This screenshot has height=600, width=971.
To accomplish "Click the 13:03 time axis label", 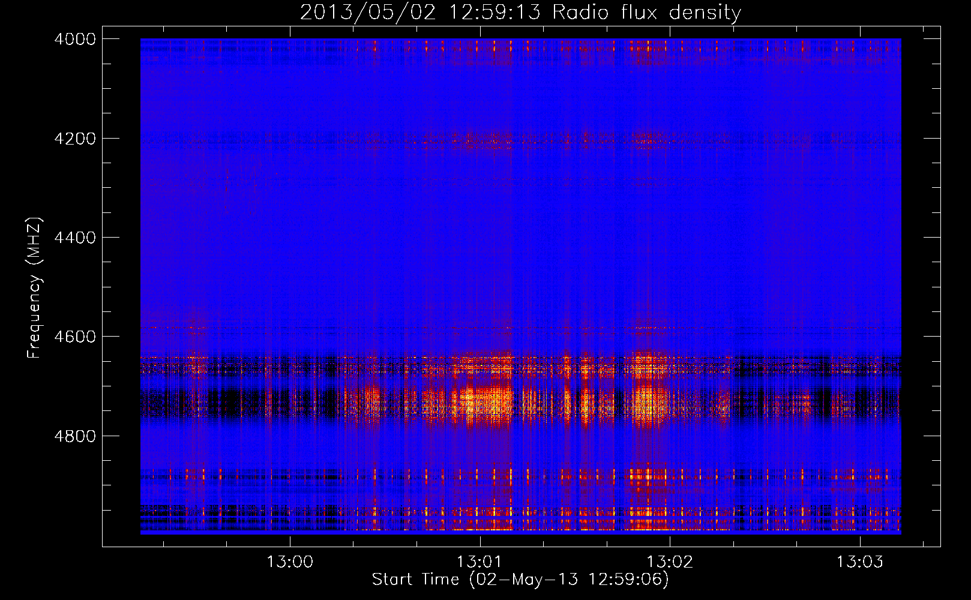I will tap(860, 562).
